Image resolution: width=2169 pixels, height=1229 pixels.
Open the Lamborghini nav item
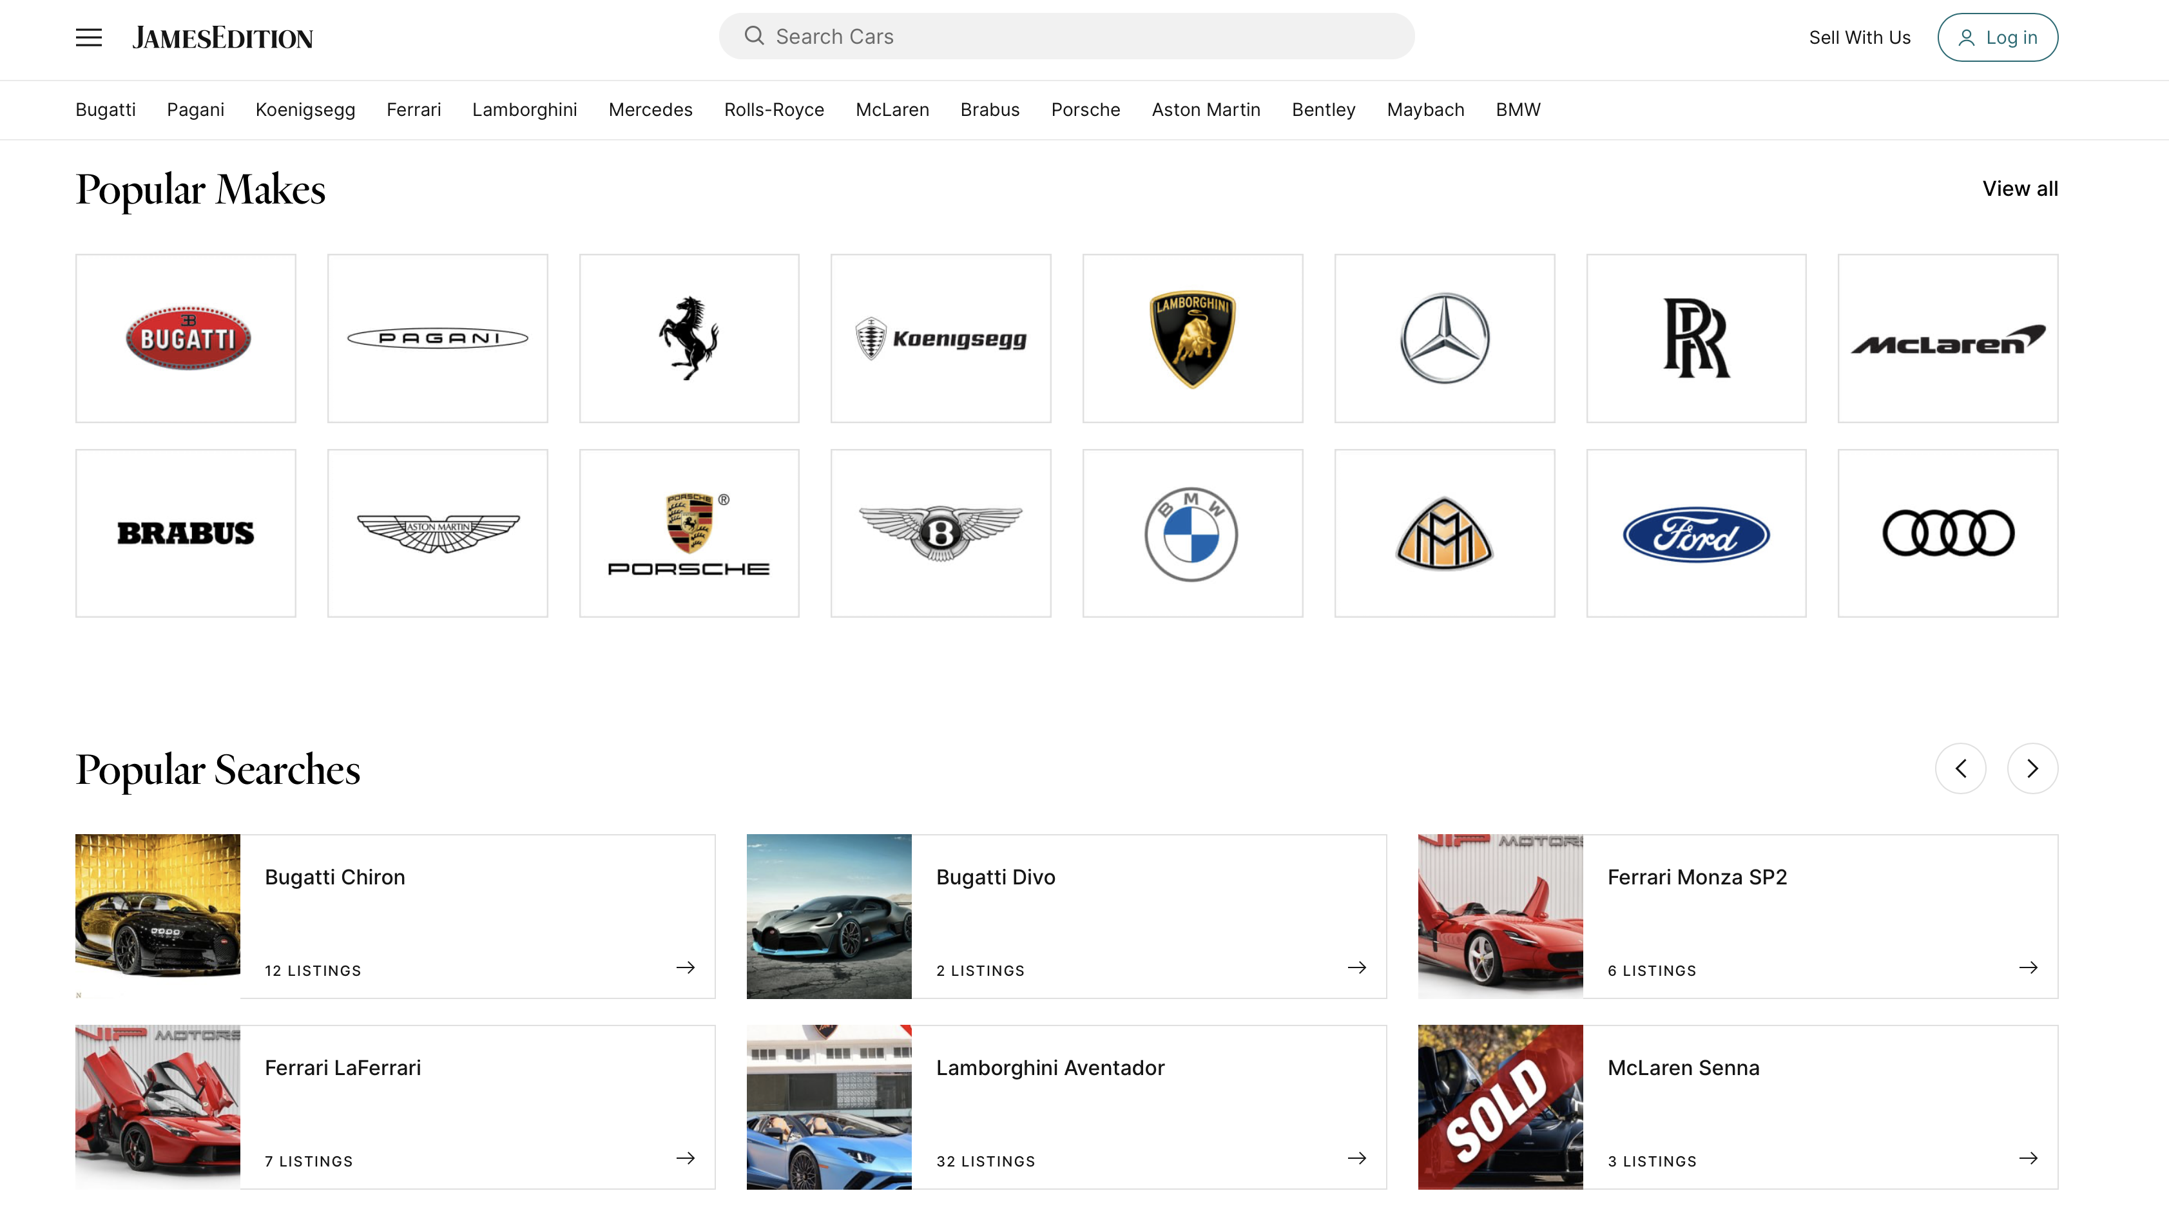[525, 110]
